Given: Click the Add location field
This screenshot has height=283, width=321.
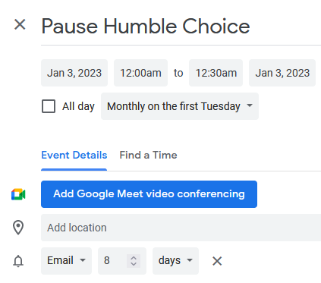Looking at the screenshot, I should (x=181, y=228).
